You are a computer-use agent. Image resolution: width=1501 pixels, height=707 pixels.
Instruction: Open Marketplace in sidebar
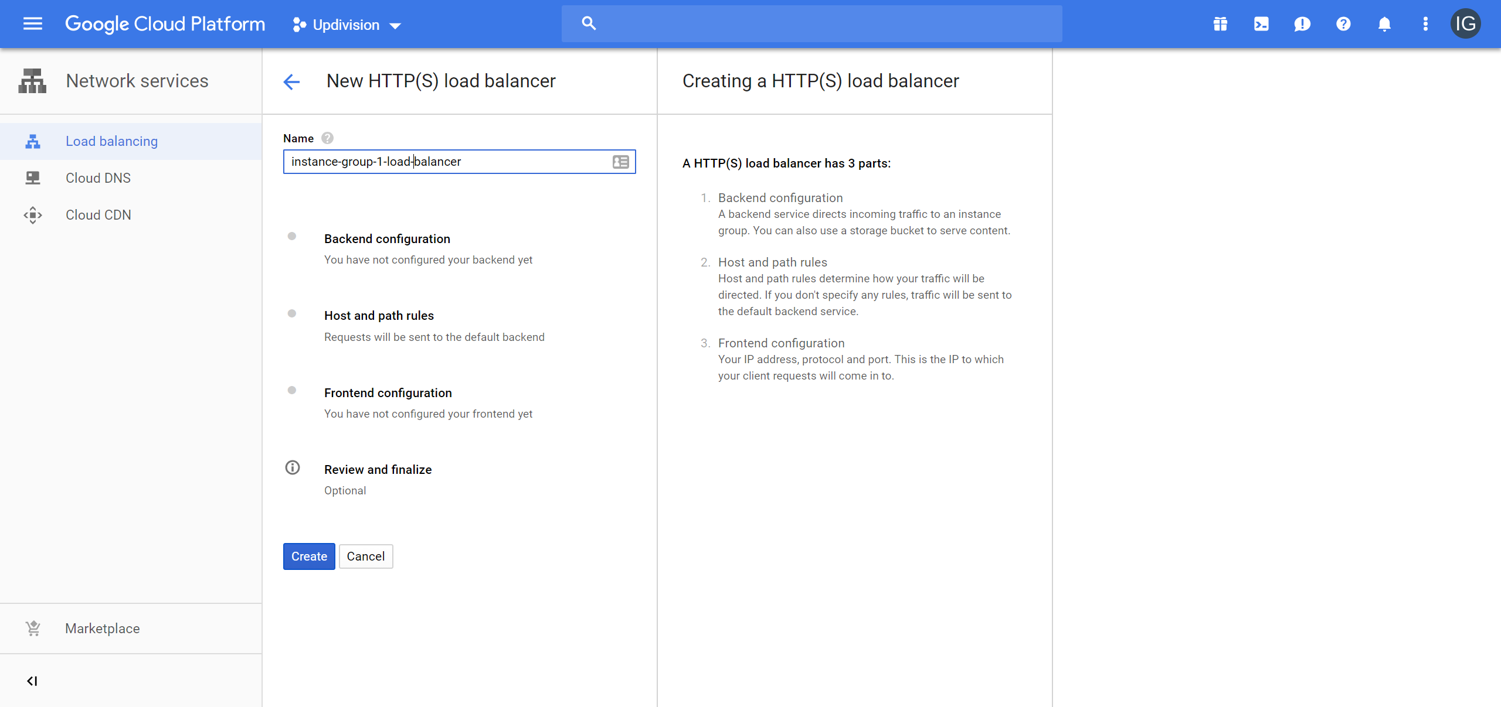tap(131, 629)
